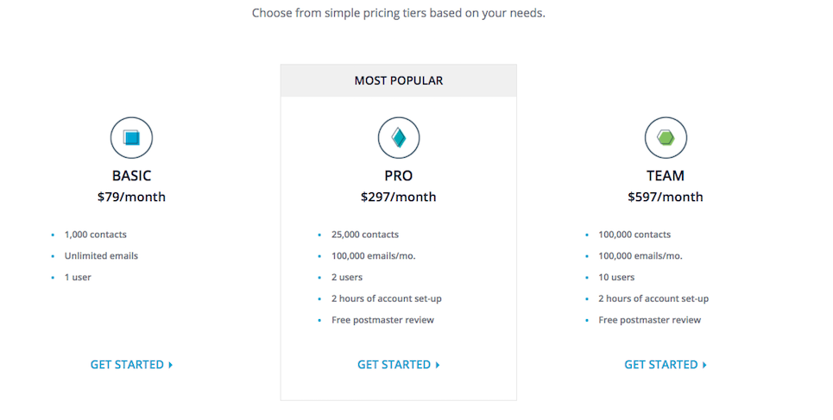Click the $297/month price text
The width and height of the screenshot is (833, 420).
pos(399,197)
